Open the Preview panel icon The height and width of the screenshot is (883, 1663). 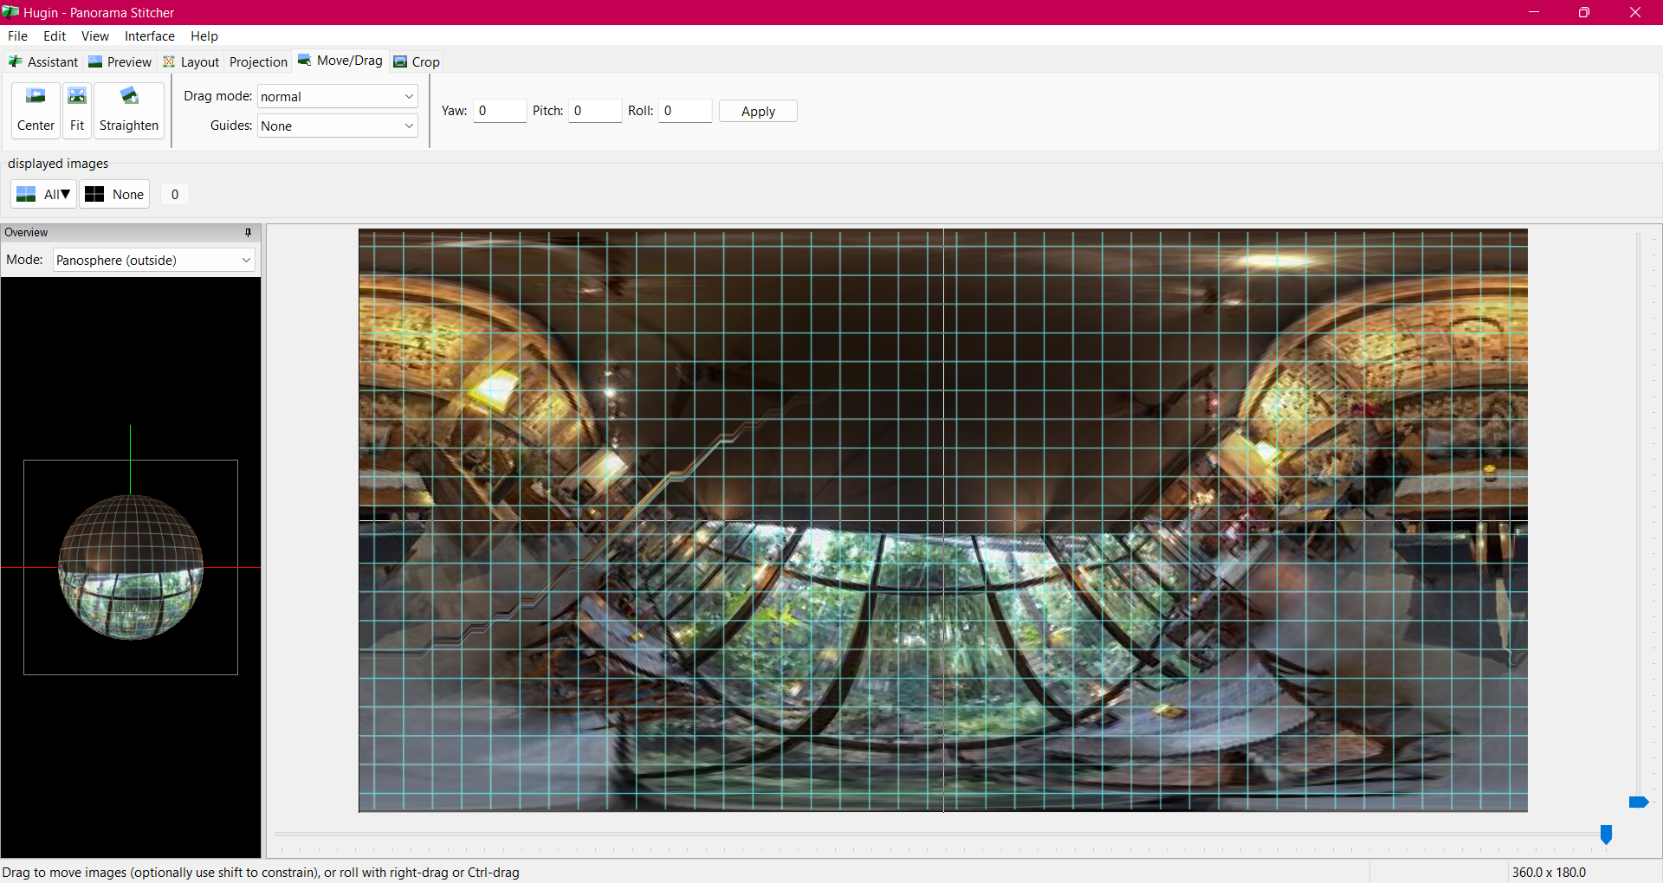pos(95,61)
